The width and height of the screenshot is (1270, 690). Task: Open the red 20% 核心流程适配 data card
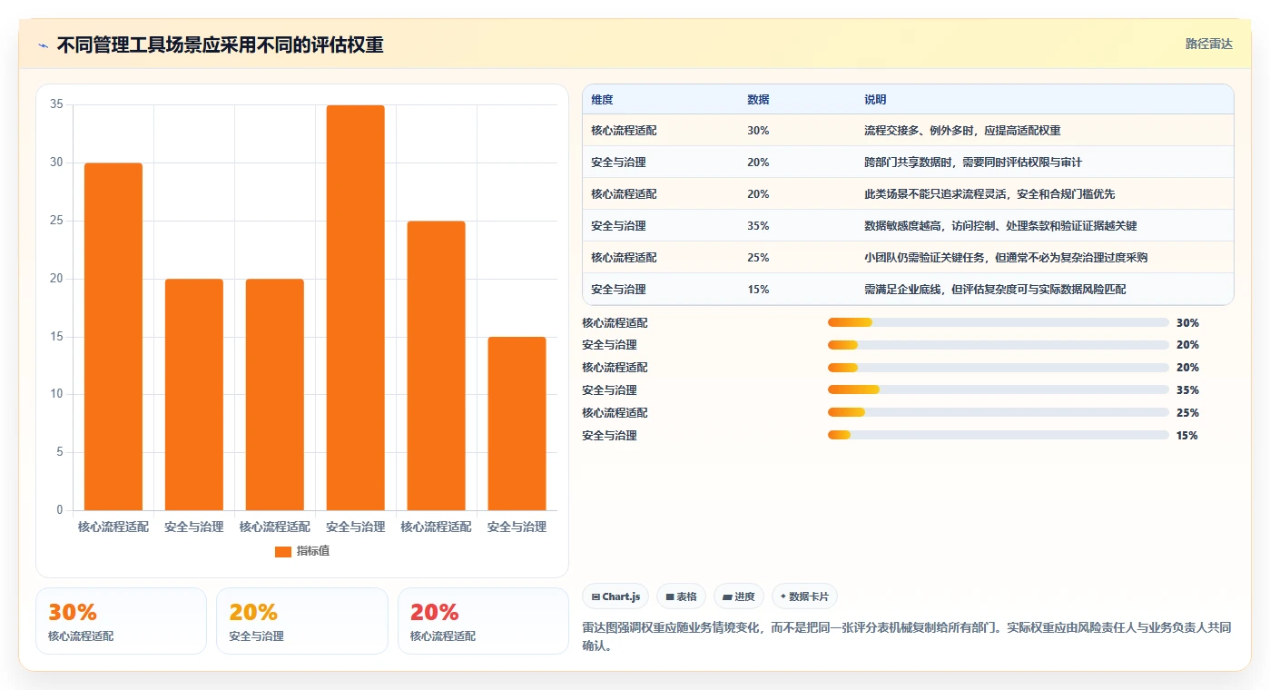point(483,621)
